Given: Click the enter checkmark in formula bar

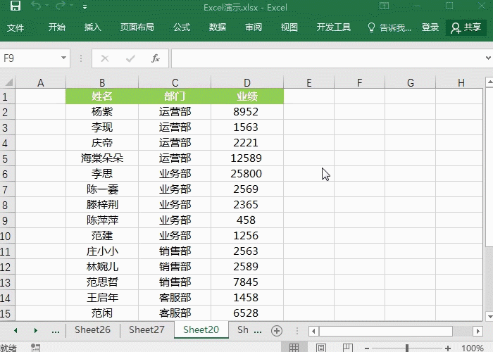Looking at the screenshot, I should point(130,58).
